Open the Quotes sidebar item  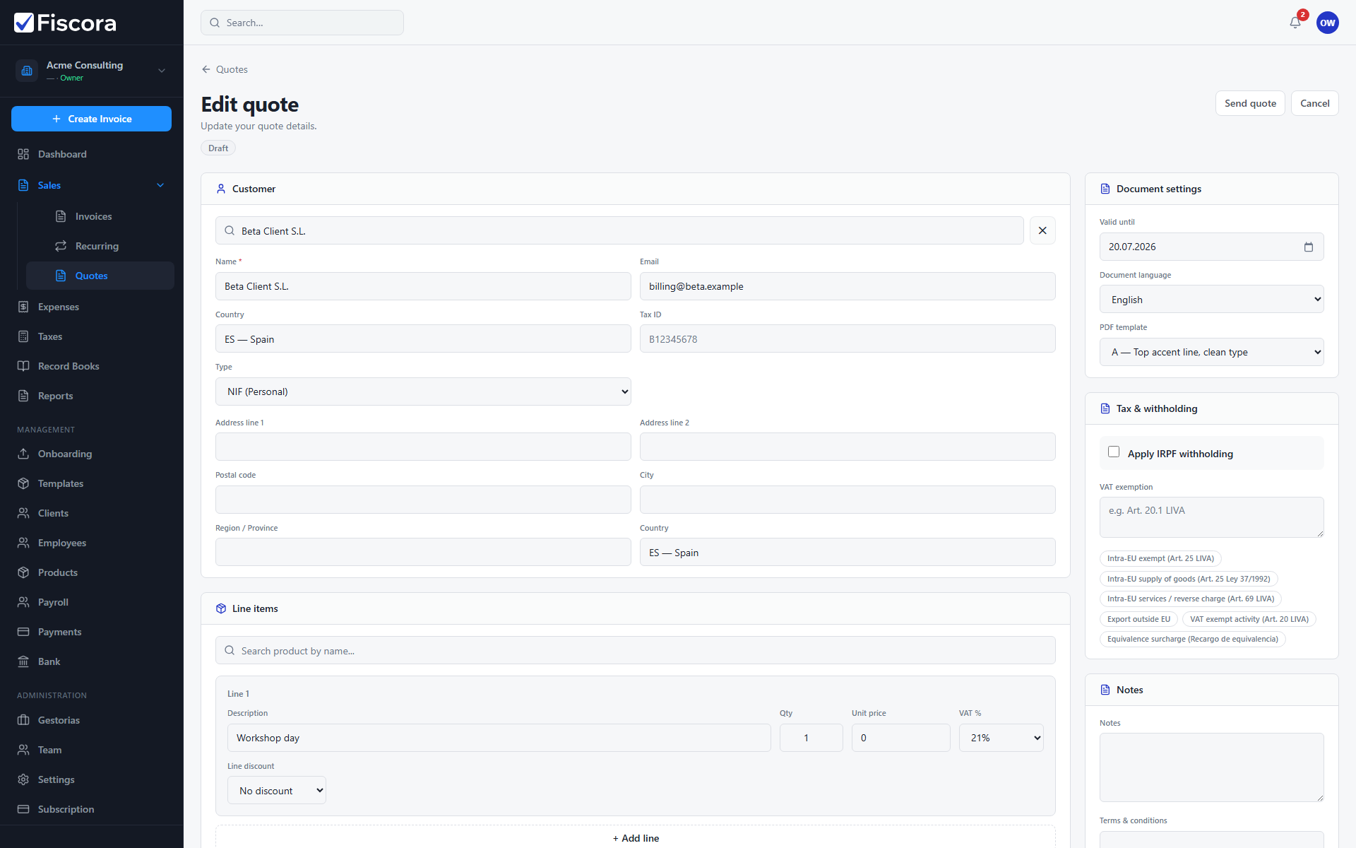tap(100, 276)
